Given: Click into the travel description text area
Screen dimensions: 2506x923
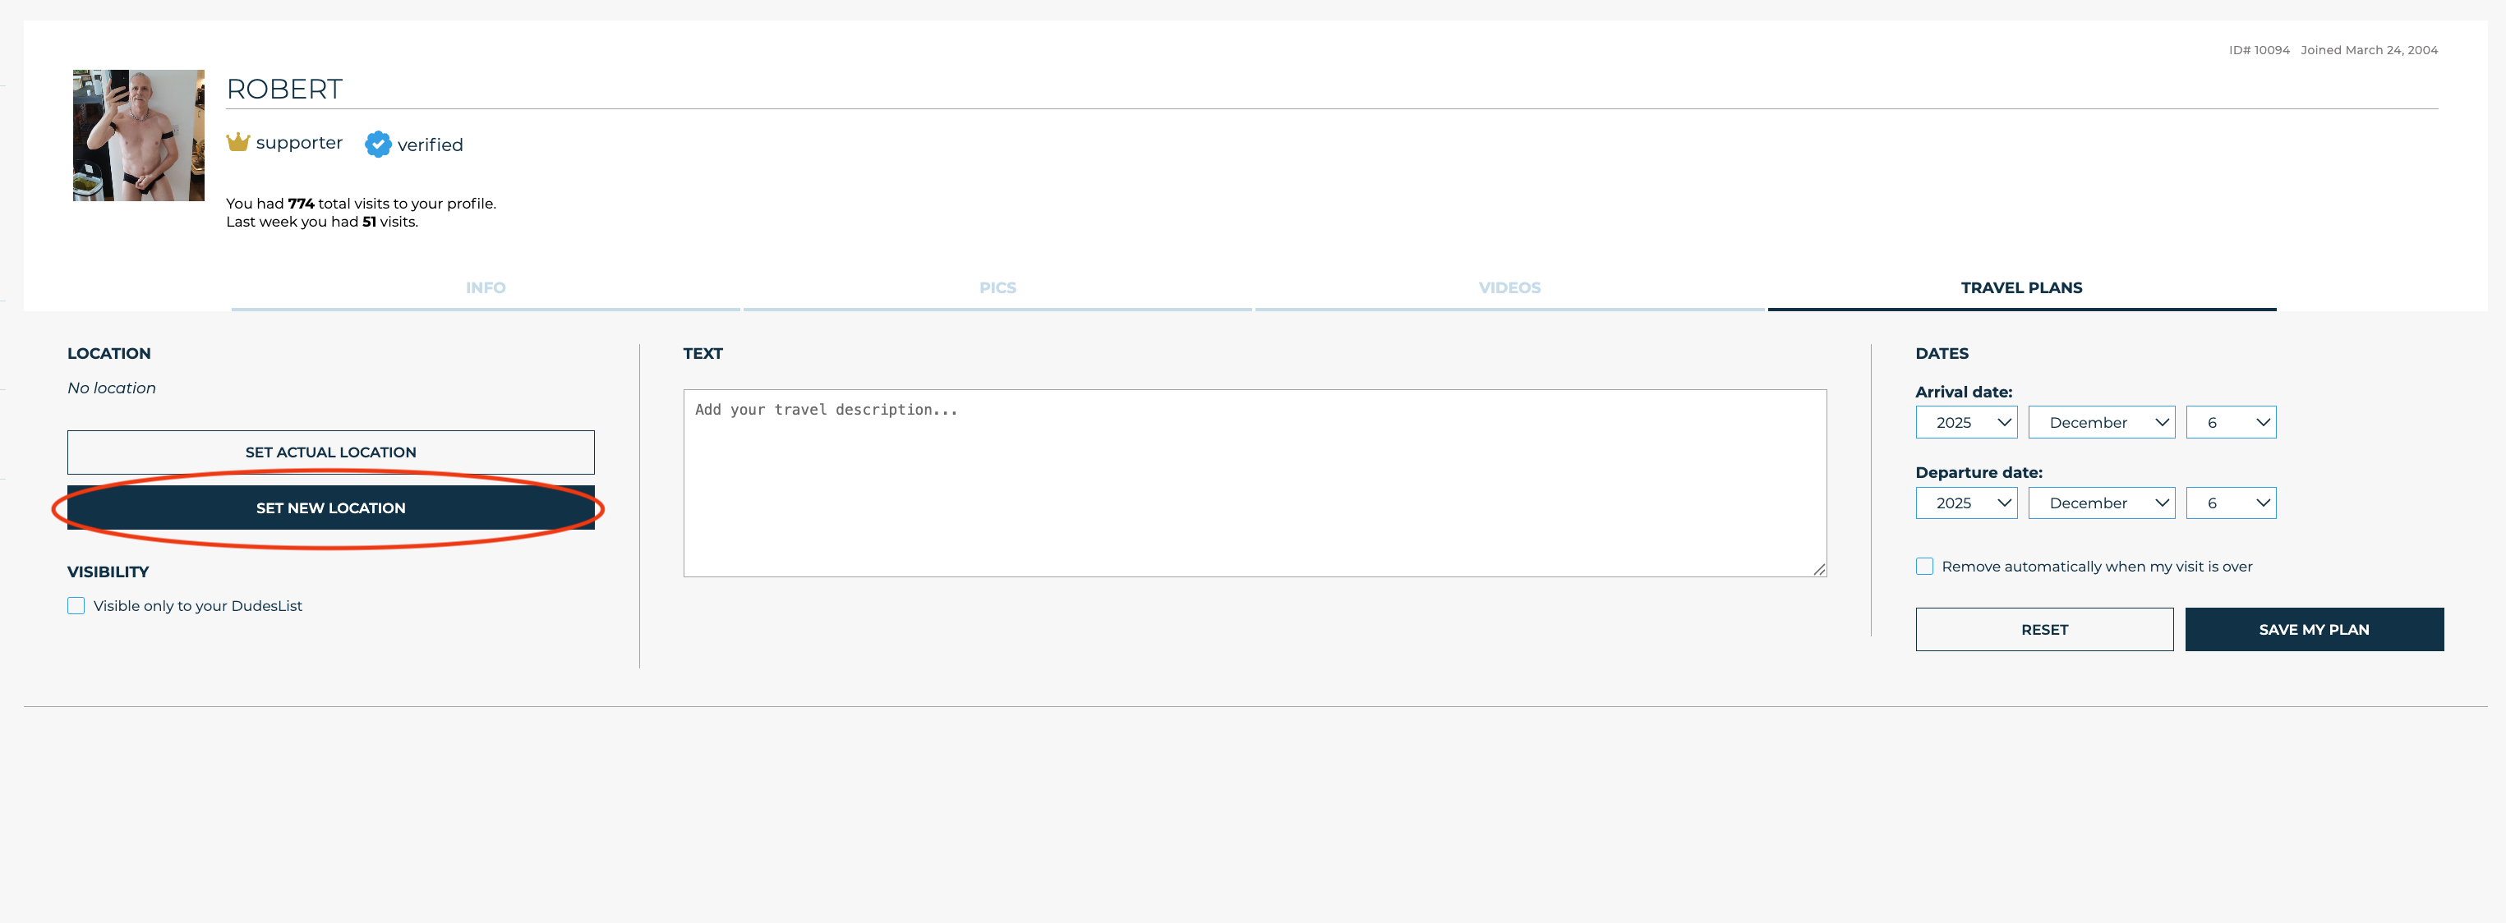Looking at the screenshot, I should [1254, 484].
